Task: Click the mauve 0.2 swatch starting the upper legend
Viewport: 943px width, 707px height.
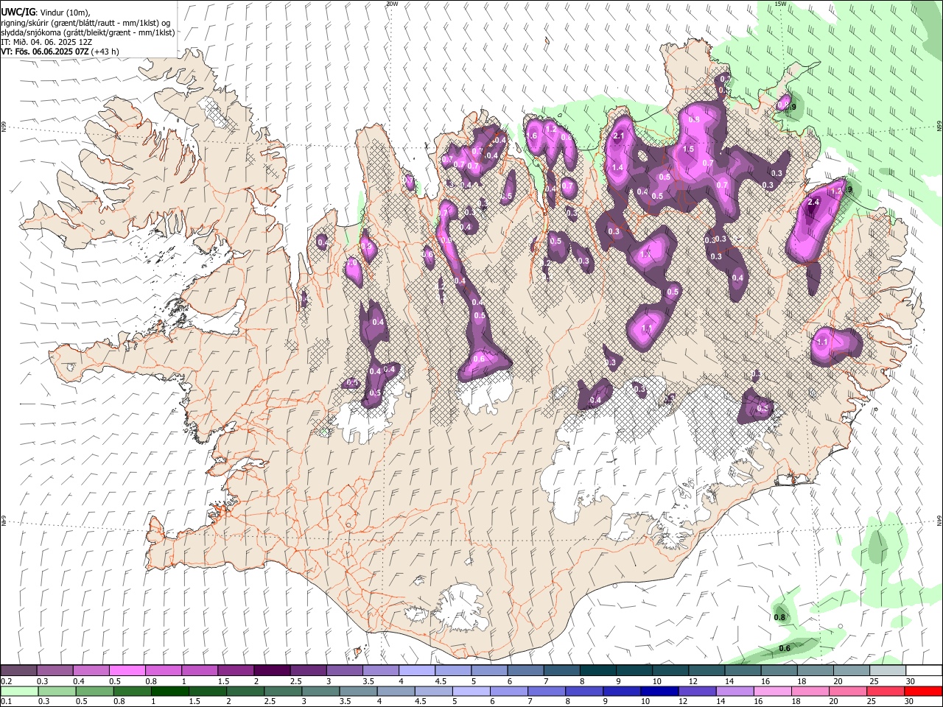Action: pyautogui.click(x=19, y=671)
